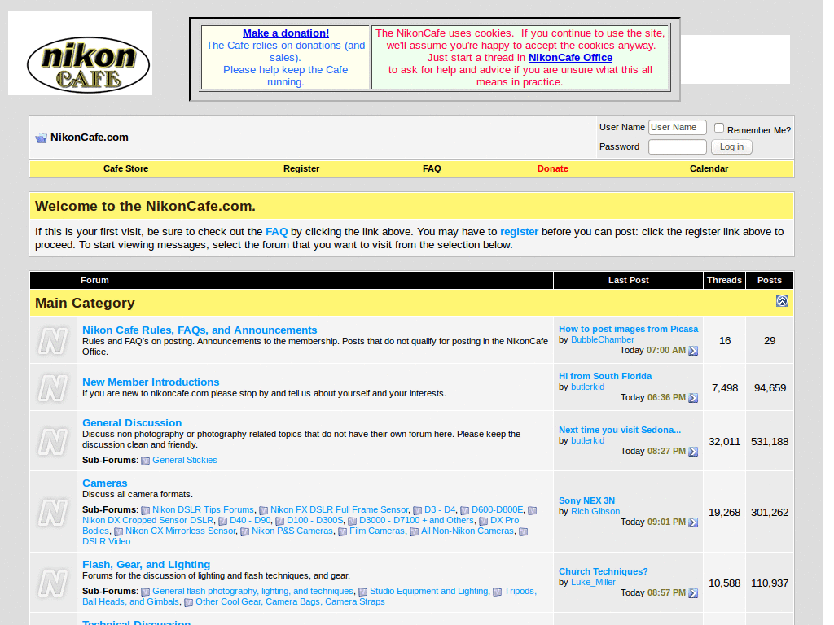Viewport: 834px width, 625px height.
Task: Click subforum icon next to D100 - D300S
Action: click(280, 521)
